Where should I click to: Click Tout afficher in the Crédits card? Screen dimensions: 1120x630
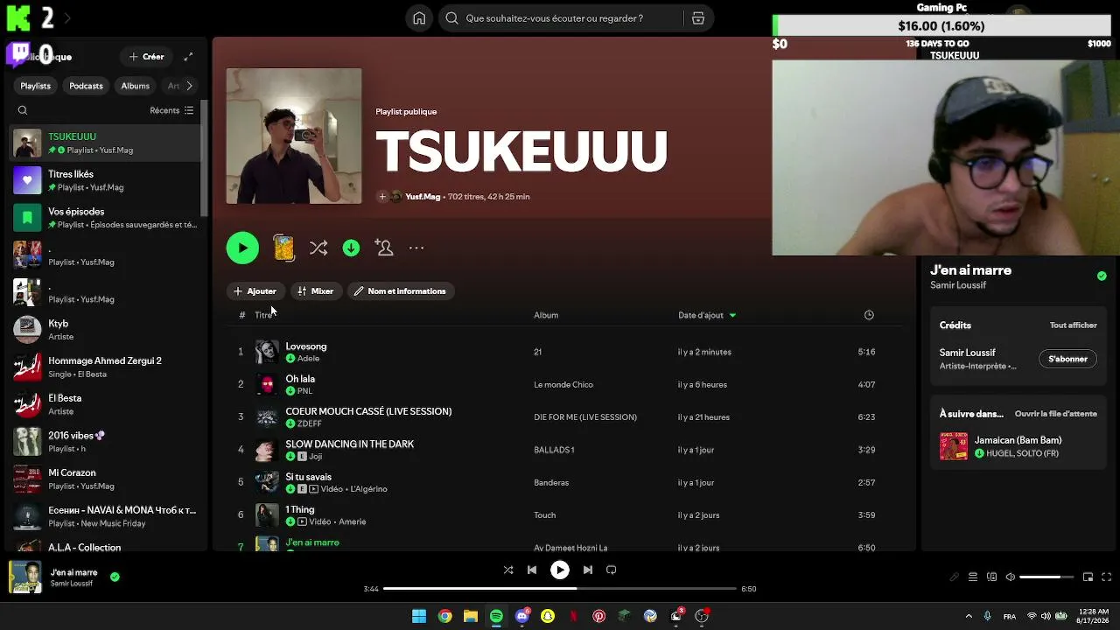1074,325
